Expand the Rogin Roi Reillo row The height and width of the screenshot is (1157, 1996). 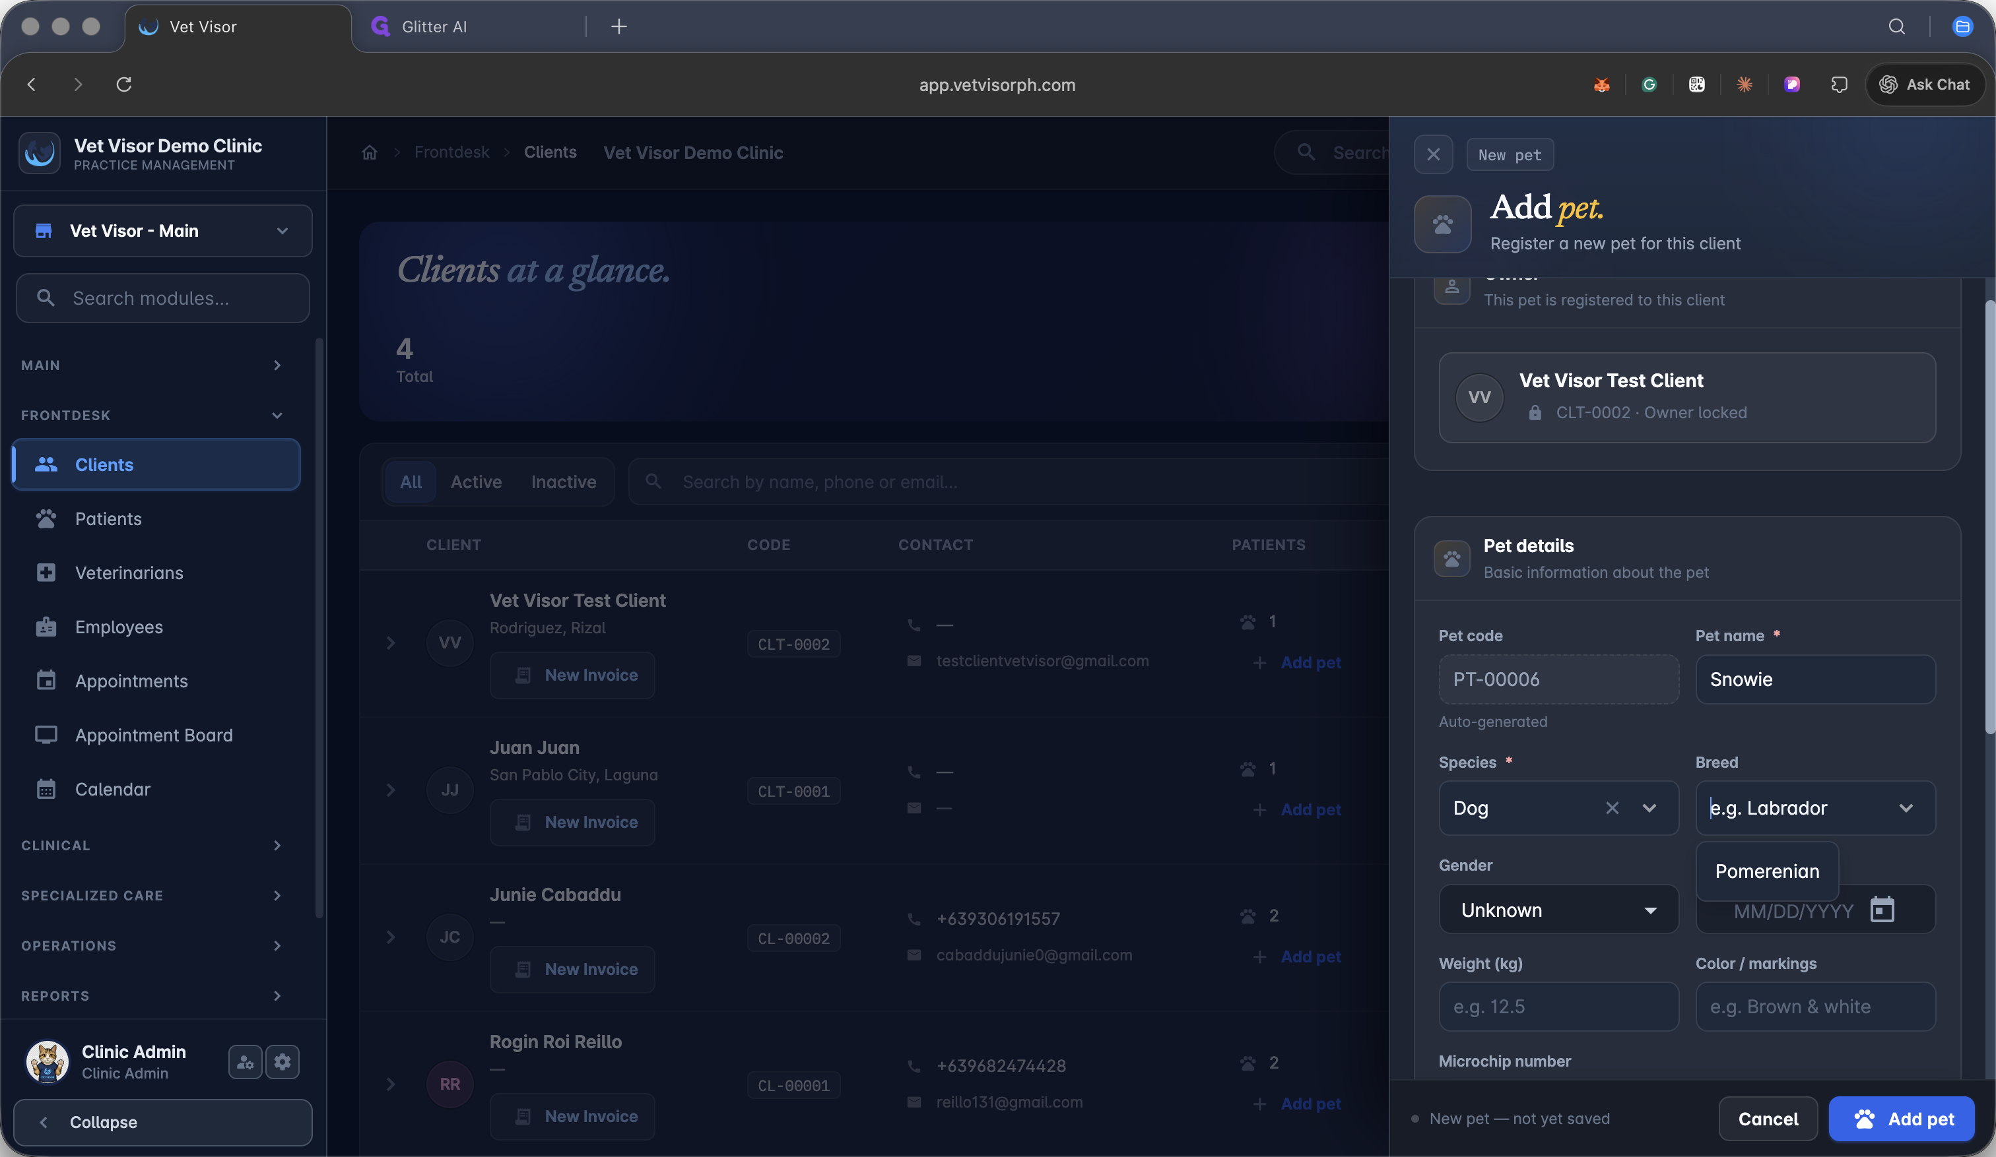(391, 1085)
